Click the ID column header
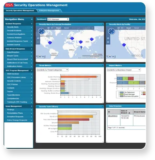The width and height of the screenshot is (155, 160). (114, 112)
